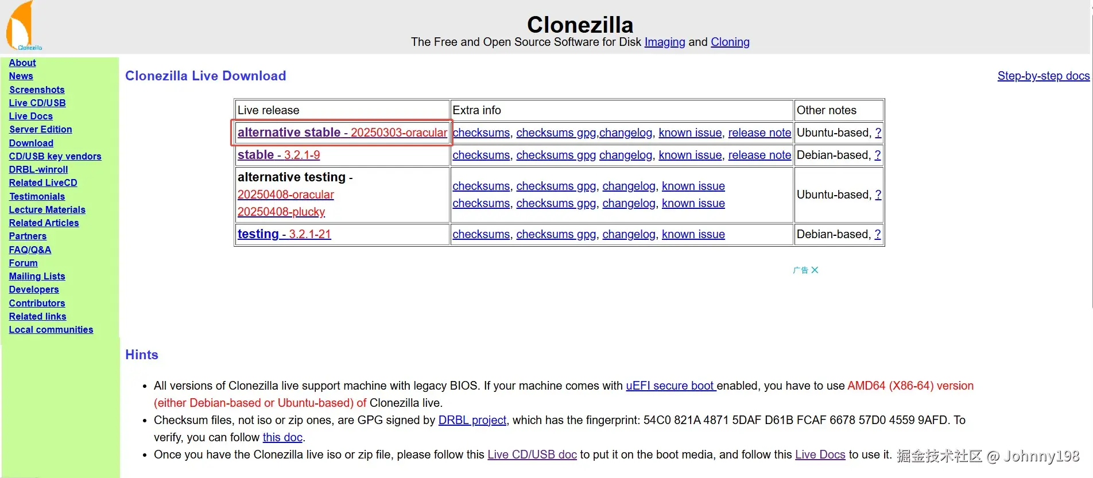Click the ? link in the stable 3.2.1-9 row
1093x478 pixels.
point(878,155)
